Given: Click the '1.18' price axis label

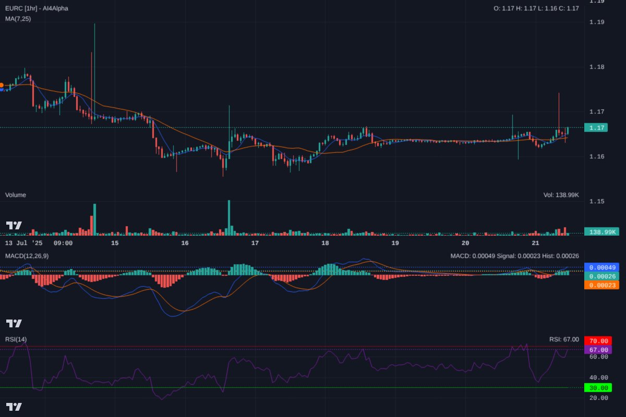Looking at the screenshot, I should pos(597,67).
